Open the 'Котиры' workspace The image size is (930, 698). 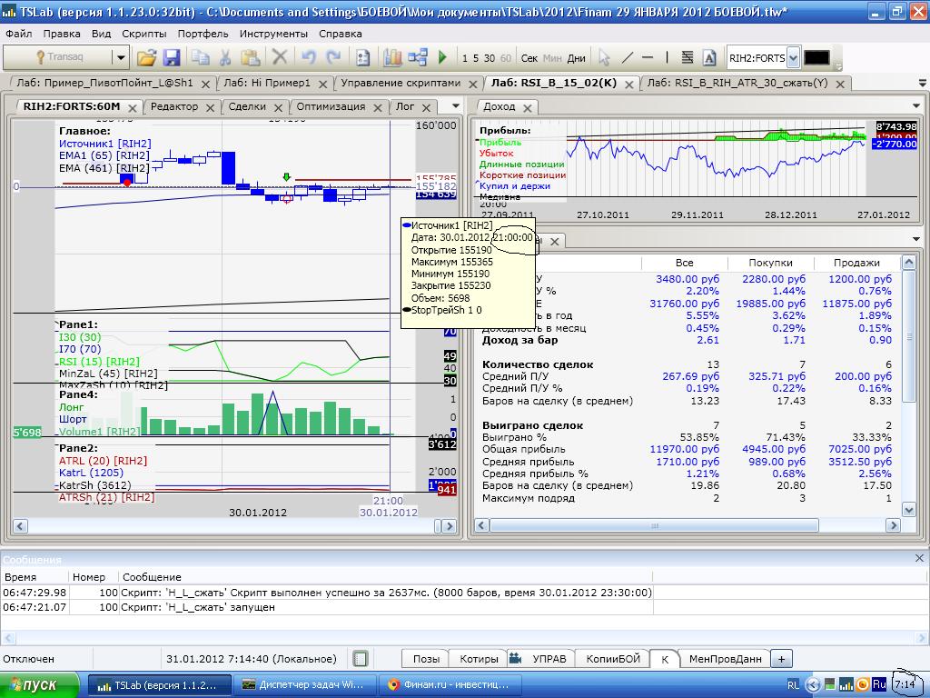479,659
